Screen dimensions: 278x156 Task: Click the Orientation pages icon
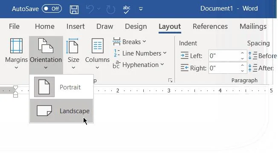[x=46, y=46]
